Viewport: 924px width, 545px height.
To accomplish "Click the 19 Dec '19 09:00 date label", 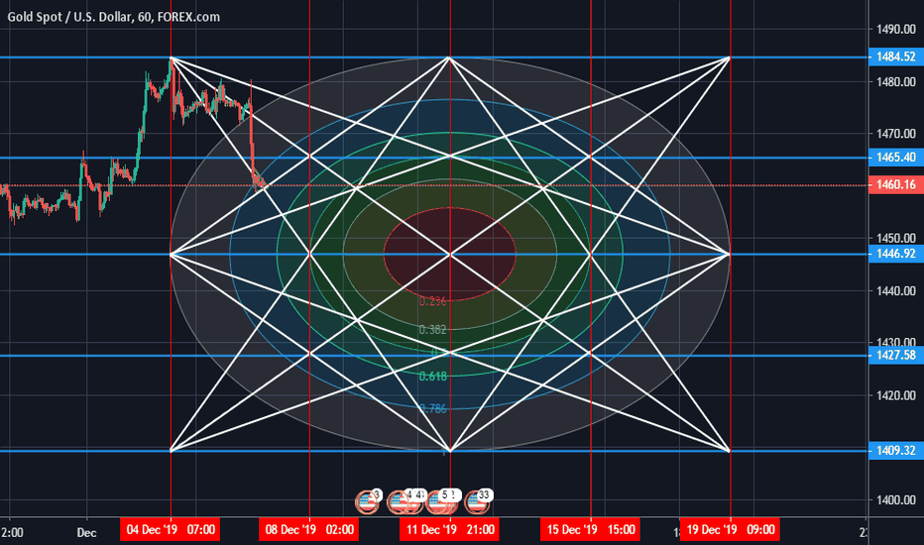I will click(x=730, y=529).
